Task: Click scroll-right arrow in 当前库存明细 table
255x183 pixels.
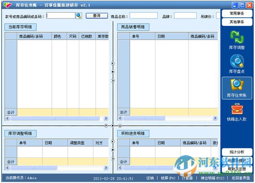Action: [x=106, y=118]
